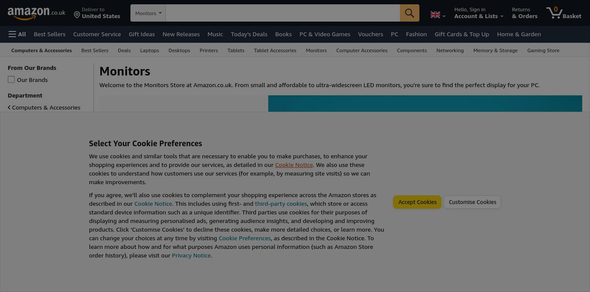Open Today's Deals
This screenshot has height=292, width=590.
249,34
